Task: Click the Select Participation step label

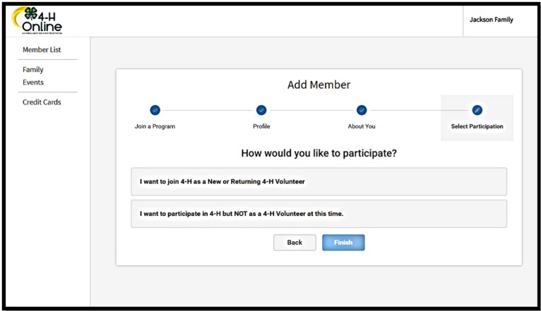Action: (477, 127)
